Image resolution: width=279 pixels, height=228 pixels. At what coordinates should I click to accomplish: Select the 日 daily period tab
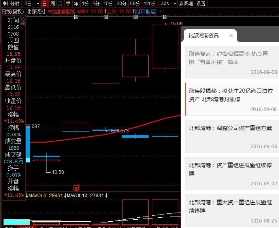tap(44, 4)
